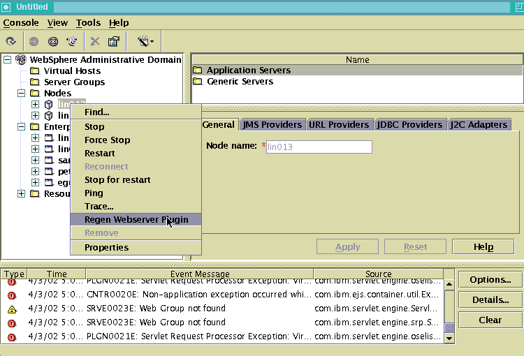Click the Apply button

click(x=347, y=247)
